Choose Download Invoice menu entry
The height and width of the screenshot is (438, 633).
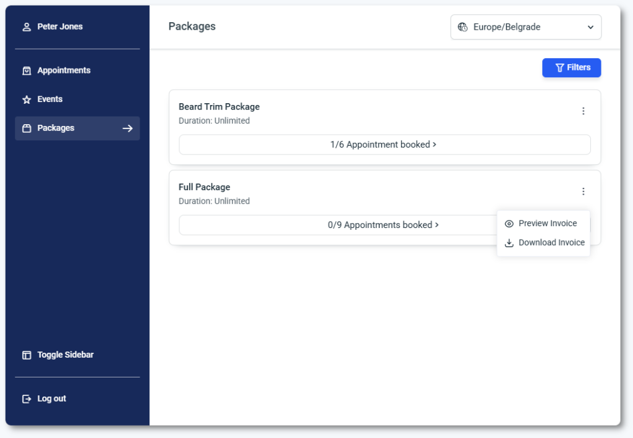[x=551, y=243]
